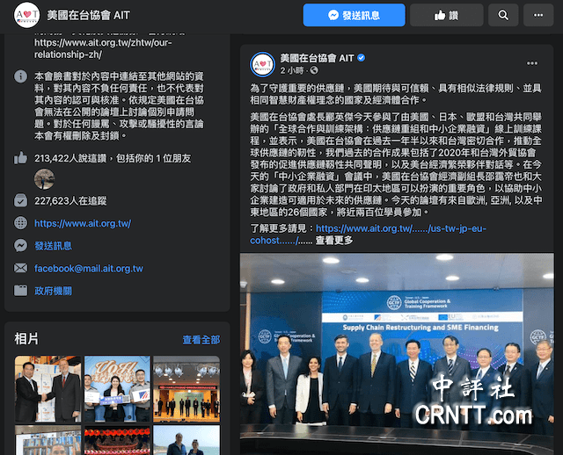Click page title 美國在台協會 AIT in header
The image size is (563, 455).
point(88,15)
